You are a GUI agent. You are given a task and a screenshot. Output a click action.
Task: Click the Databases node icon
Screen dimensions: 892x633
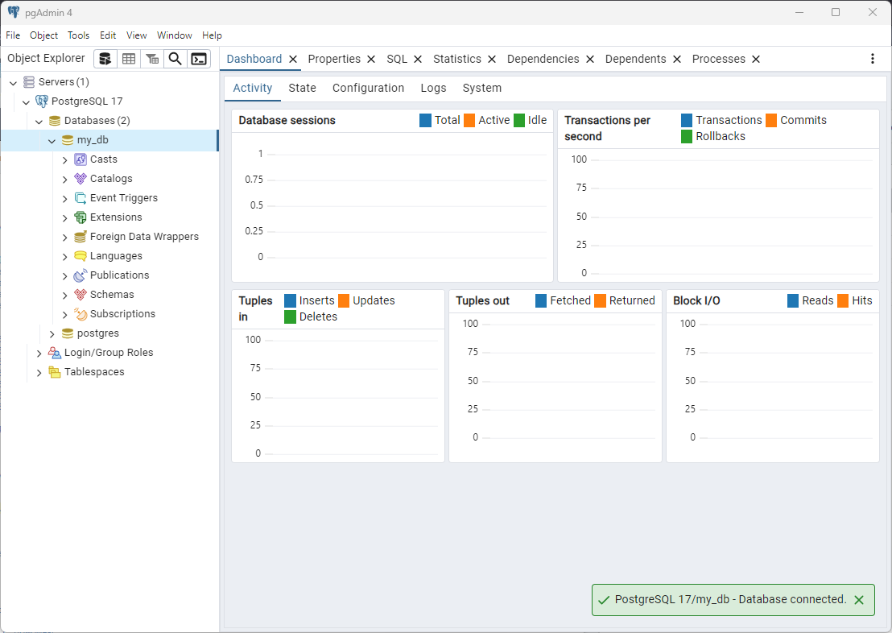pyautogui.click(x=55, y=121)
